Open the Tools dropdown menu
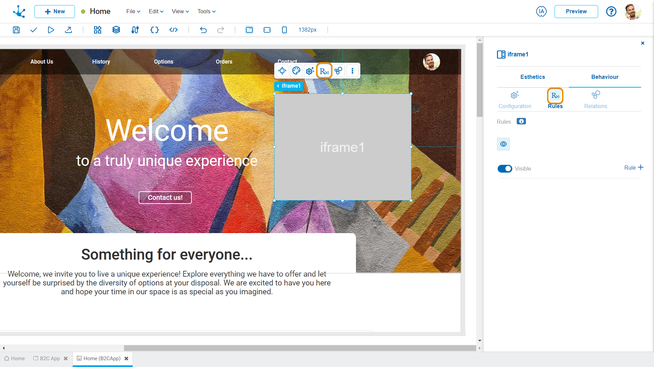The height and width of the screenshot is (367, 654). click(x=206, y=12)
